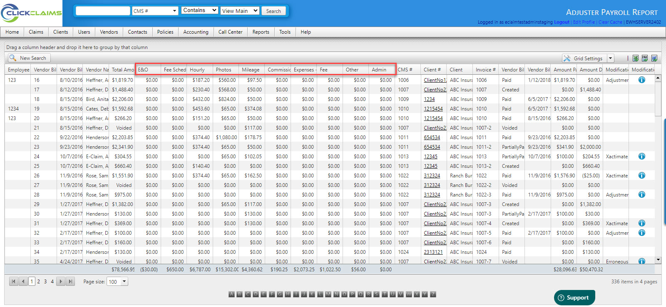Open the View Main dropdown
The width and height of the screenshot is (666, 307).
click(240, 11)
